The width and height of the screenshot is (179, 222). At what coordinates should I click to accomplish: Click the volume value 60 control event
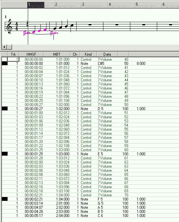pos(126,150)
